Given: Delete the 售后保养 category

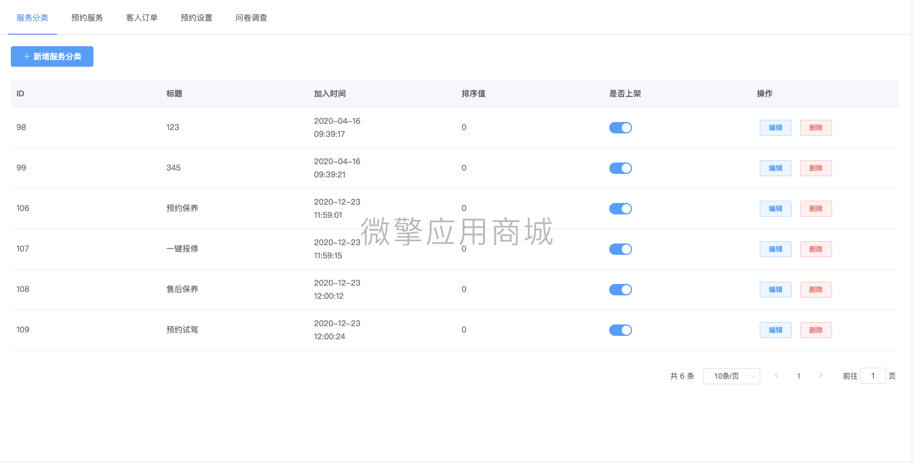Looking at the screenshot, I should tap(816, 290).
